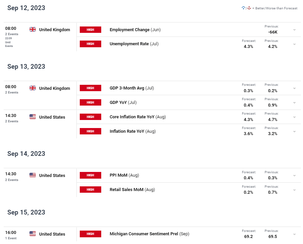Screen dimensions: 303x244
Task: Open the PPI MoM (Aug) event
Action: [124, 175]
